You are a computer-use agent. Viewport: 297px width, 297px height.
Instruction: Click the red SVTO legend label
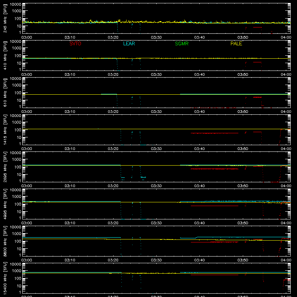75,43
